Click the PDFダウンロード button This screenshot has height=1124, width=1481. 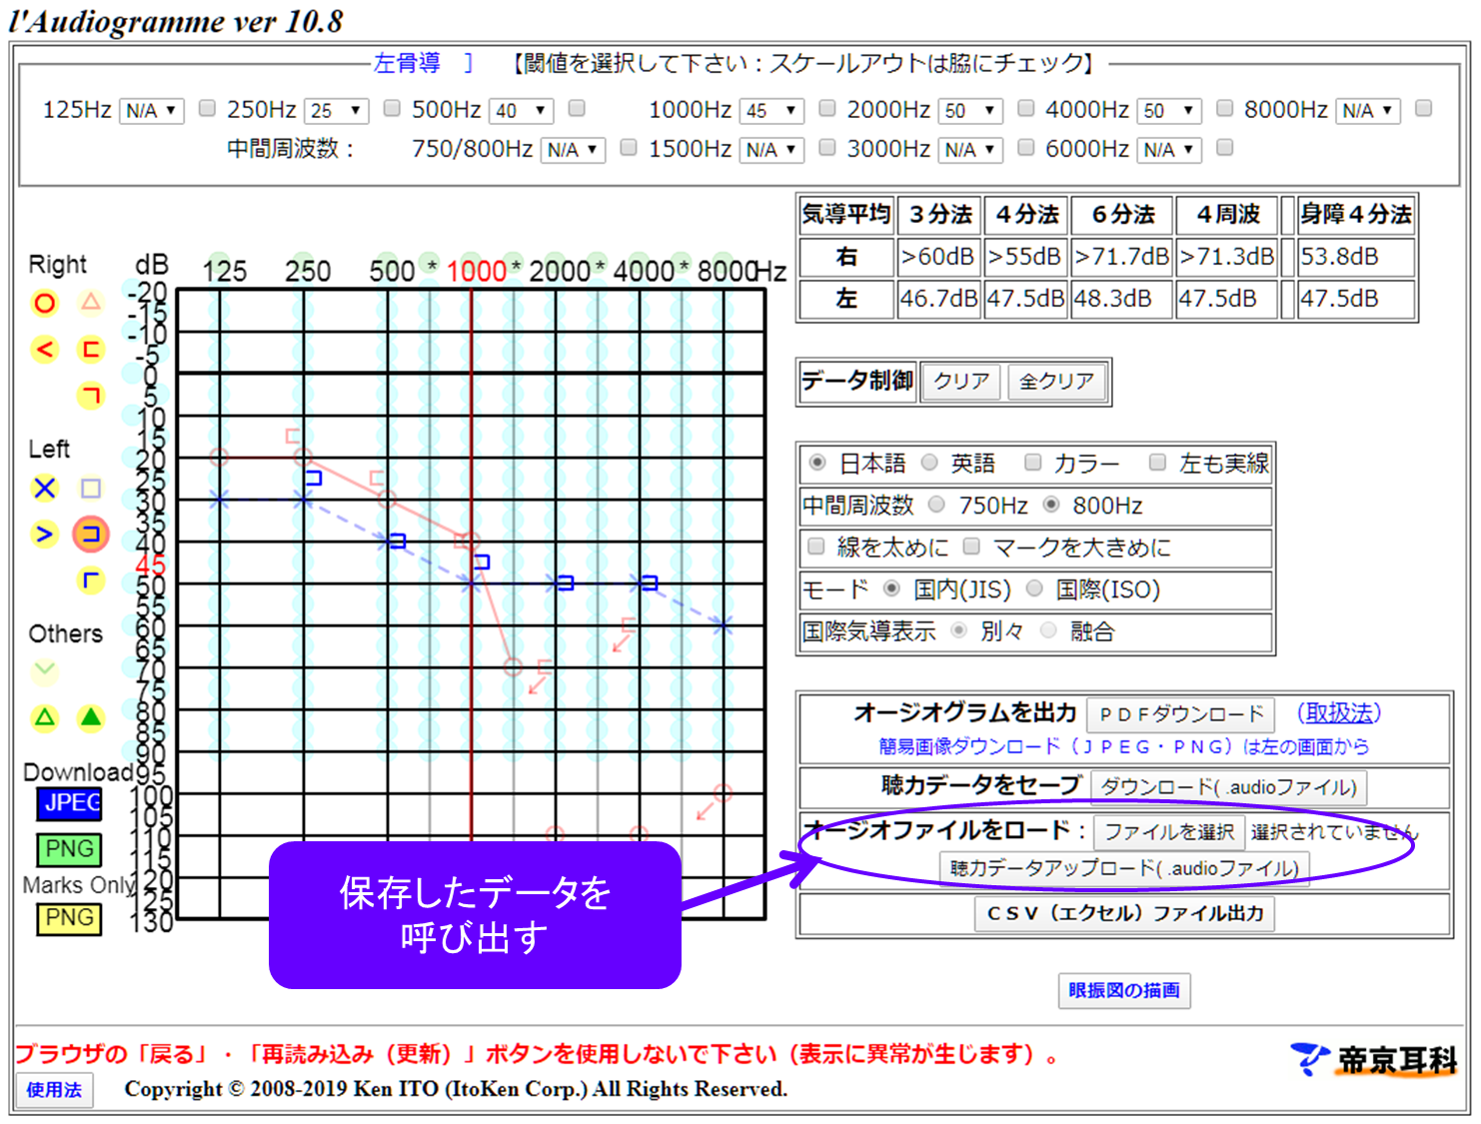[x=1180, y=714]
